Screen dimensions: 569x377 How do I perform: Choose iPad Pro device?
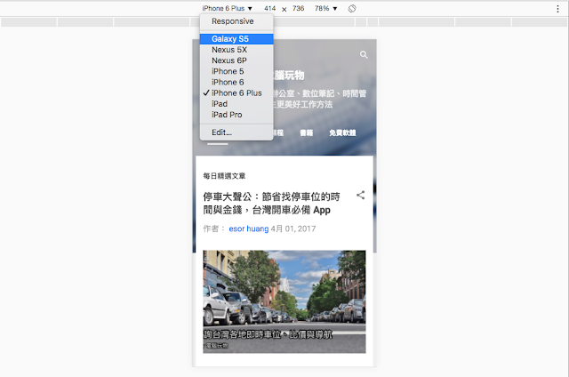click(236, 115)
